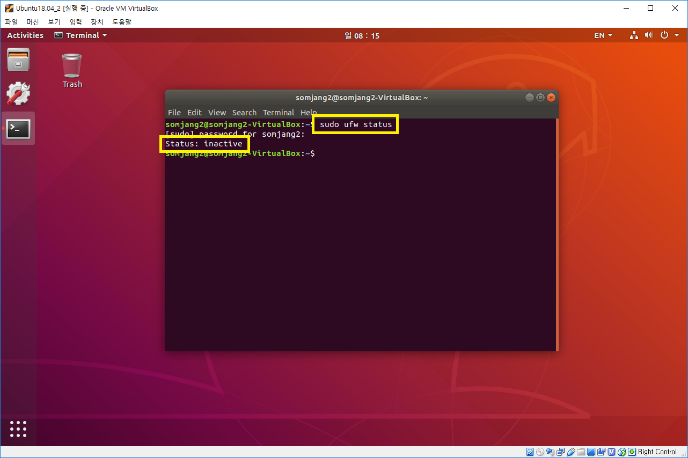Close the terminal window
This screenshot has width=688, height=458.
tap(551, 98)
